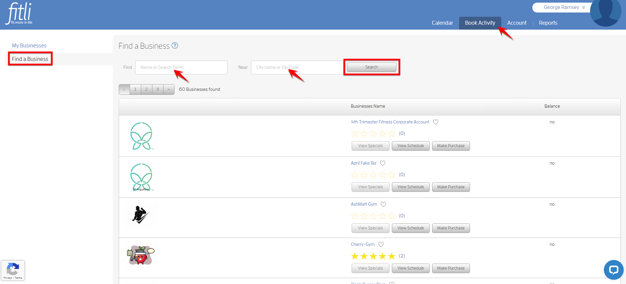Select My Businesses in the sidebar
The height and width of the screenshot is (284, 626).
[29, 45]
